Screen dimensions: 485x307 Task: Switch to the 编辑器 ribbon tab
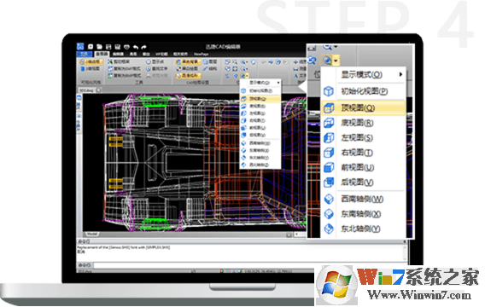118,54
